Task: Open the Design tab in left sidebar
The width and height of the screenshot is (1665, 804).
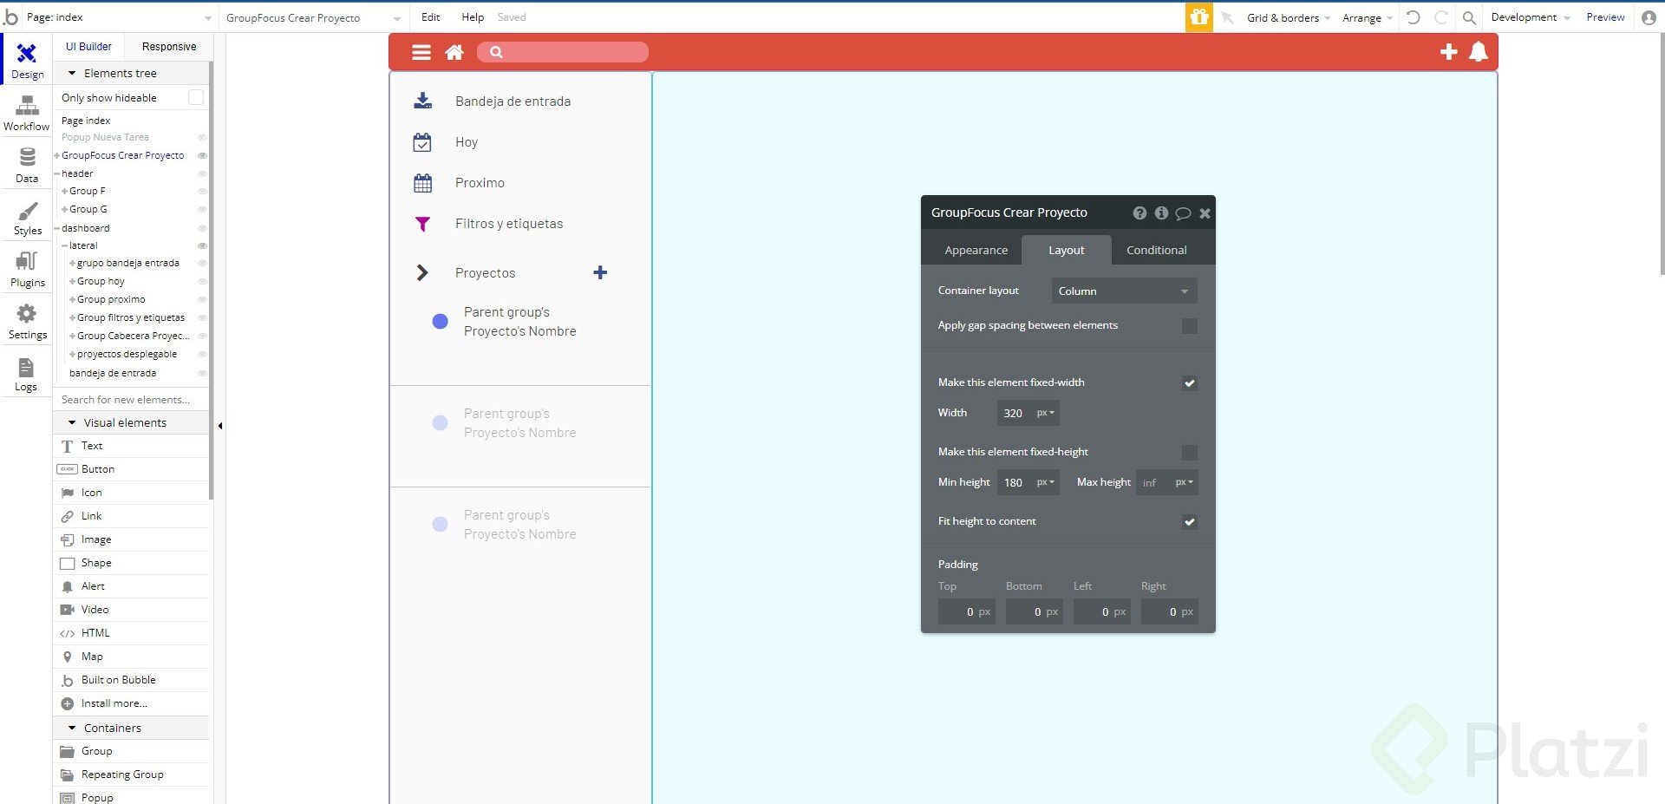Action: point(27,61)
